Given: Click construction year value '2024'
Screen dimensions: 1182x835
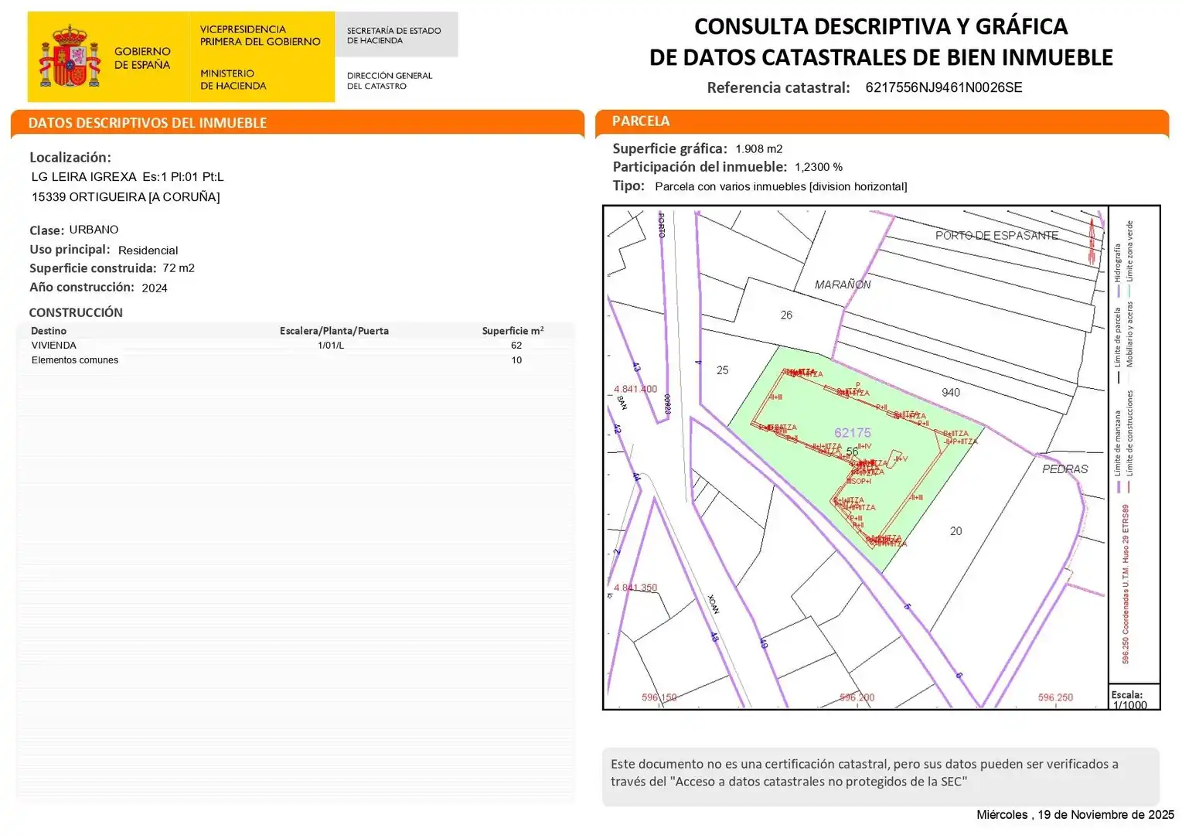Looking at the screenshot, I should (x=155, y=288).
